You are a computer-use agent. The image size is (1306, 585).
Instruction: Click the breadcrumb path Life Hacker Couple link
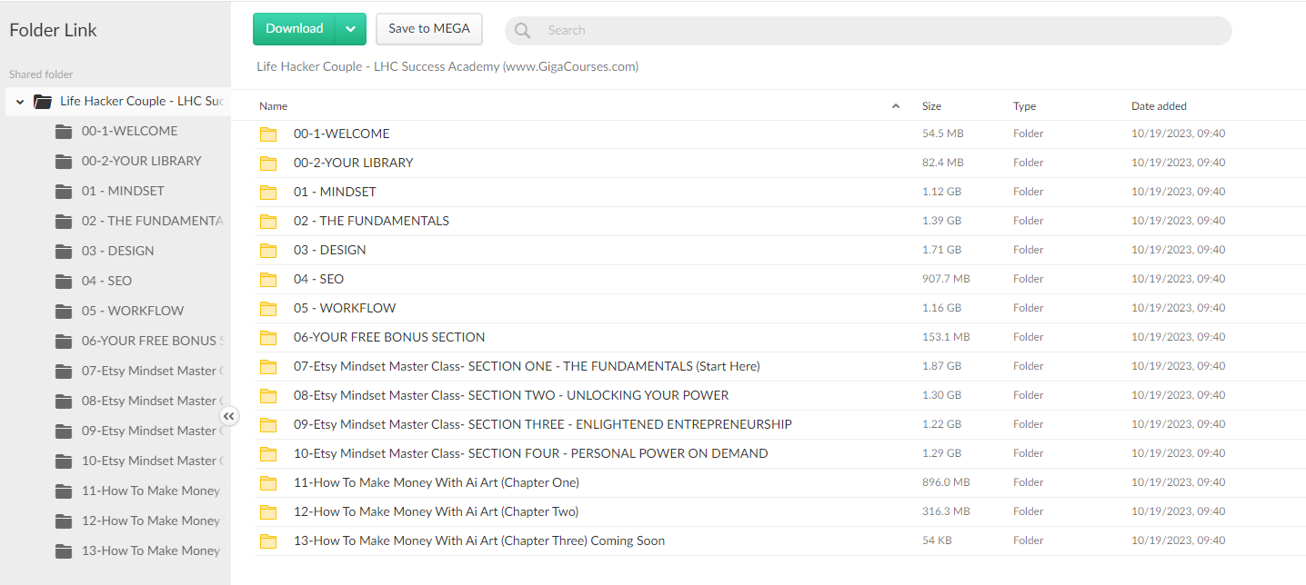point(447,66)
